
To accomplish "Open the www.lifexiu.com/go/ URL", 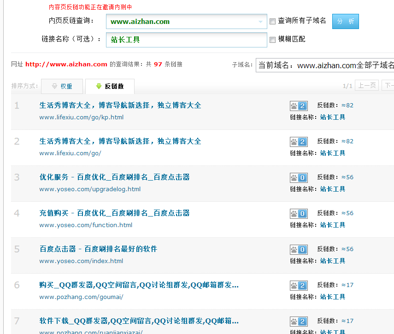I will [70, 153].
